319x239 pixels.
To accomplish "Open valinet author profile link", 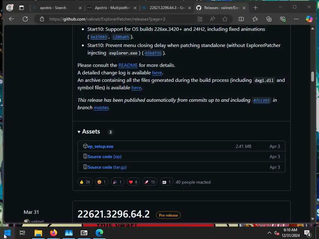I will click(x=37, y=221).
